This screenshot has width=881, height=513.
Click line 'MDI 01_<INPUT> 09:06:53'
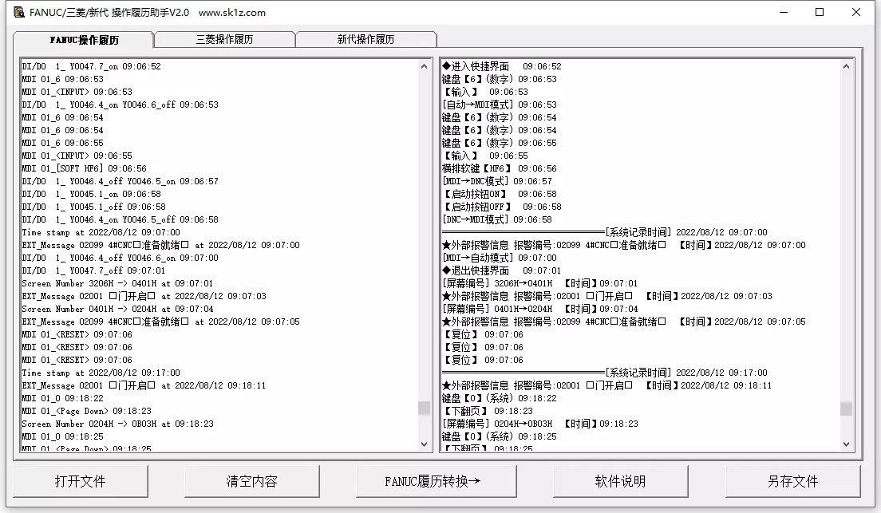pos(77,92)
